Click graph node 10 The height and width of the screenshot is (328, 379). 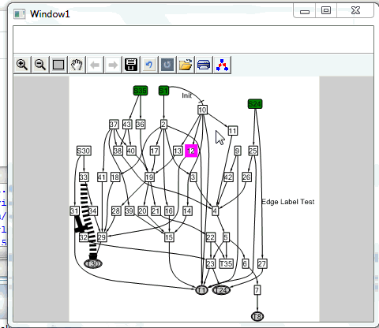coord(202,110)
